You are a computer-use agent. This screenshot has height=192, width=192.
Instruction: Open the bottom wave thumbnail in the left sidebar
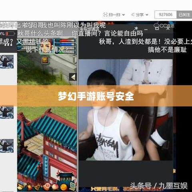tap(7, 146)
